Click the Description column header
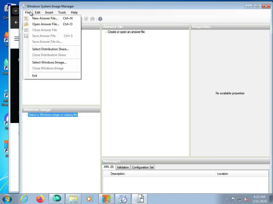This screenshot has height=204, width=273. click(162, 174)
